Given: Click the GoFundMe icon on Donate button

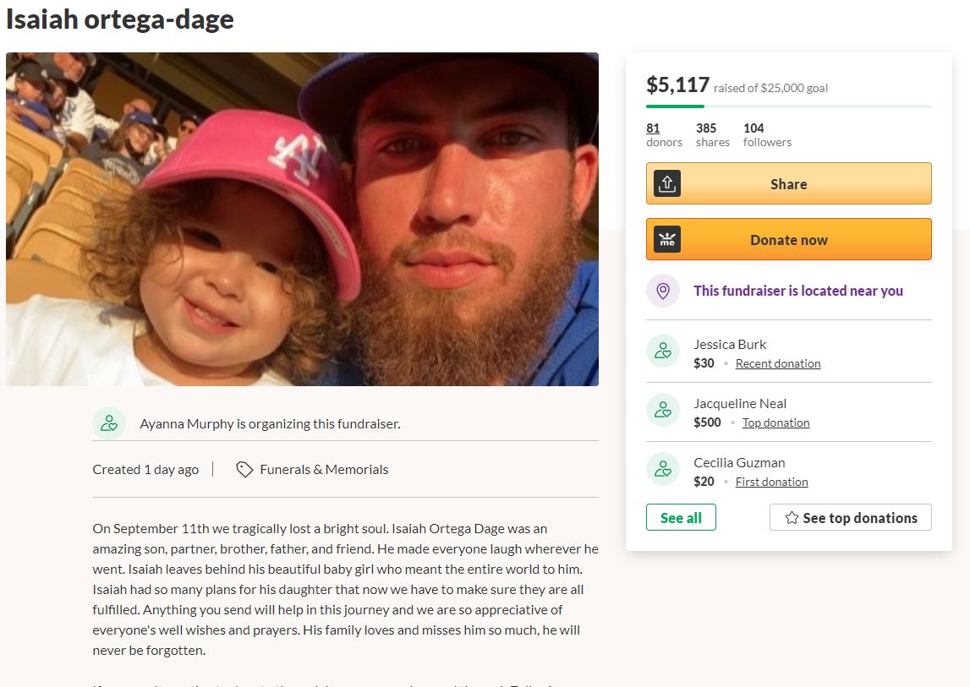Looking at the screenshot, I should point(667,239).
